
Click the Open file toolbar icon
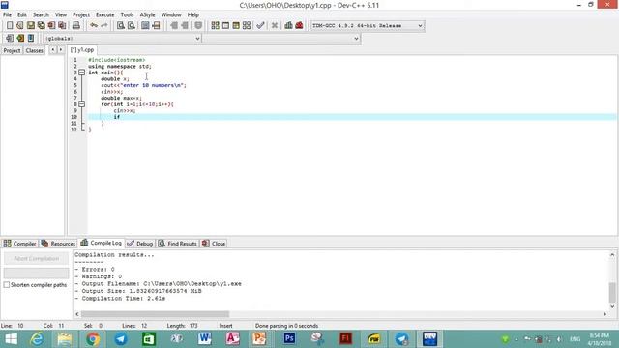(x=19, y=26)
